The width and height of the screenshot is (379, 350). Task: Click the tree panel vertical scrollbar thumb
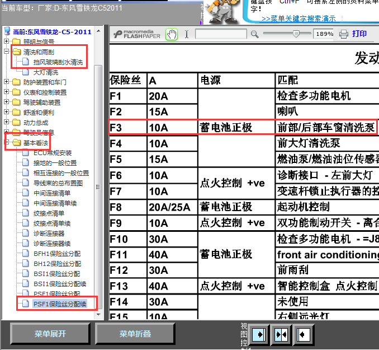98,187
